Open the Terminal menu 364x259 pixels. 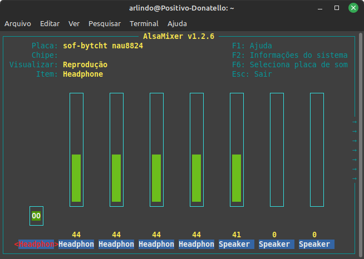pyautogui.click(x=144, y=24)
